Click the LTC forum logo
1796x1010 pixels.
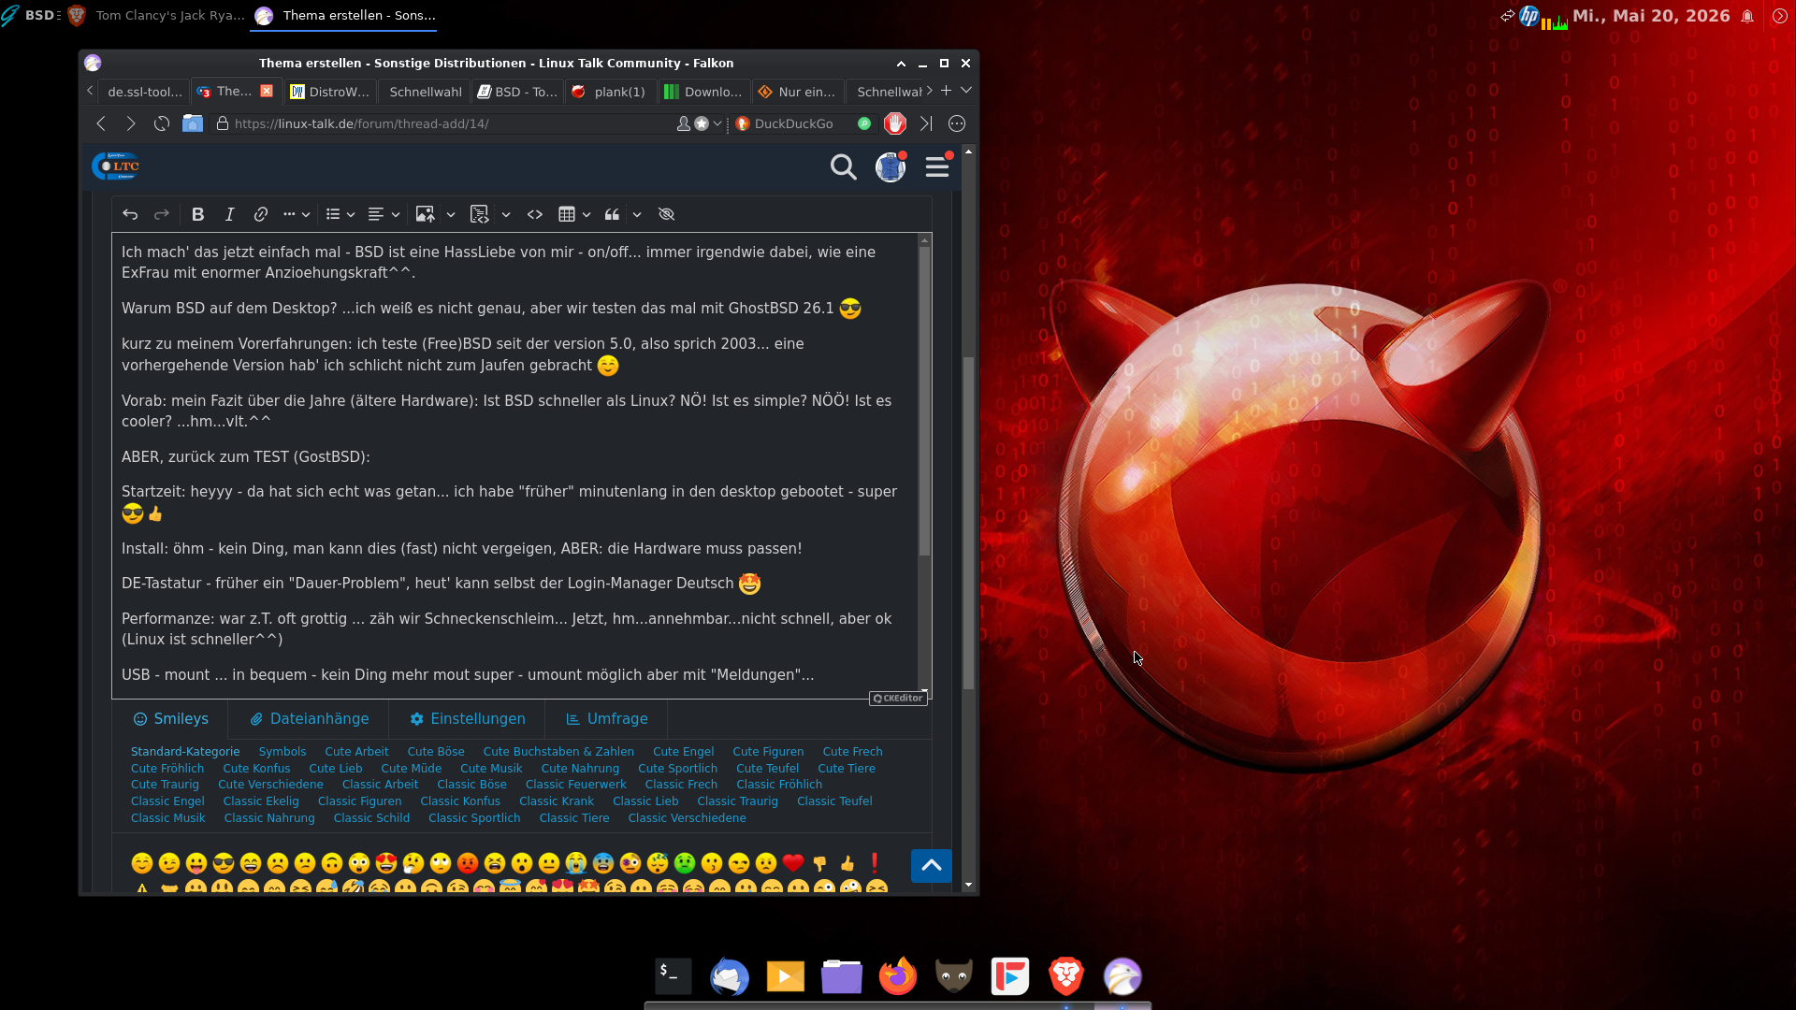coord(116,166)
